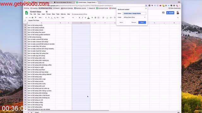Open the Insert menu

(43, 14)
